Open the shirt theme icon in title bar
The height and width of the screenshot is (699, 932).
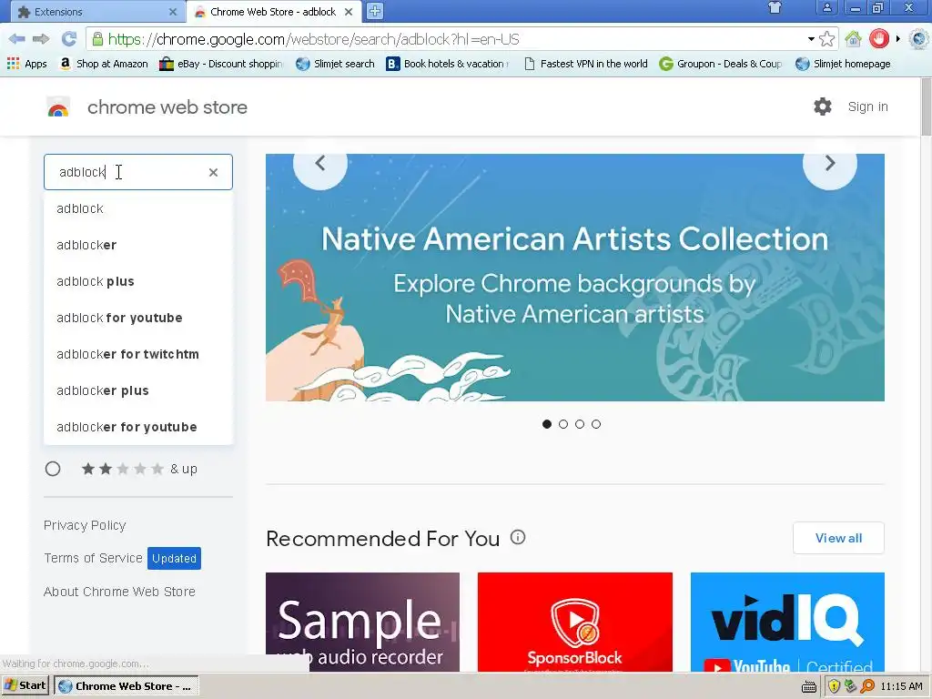(x=775, y=7)
